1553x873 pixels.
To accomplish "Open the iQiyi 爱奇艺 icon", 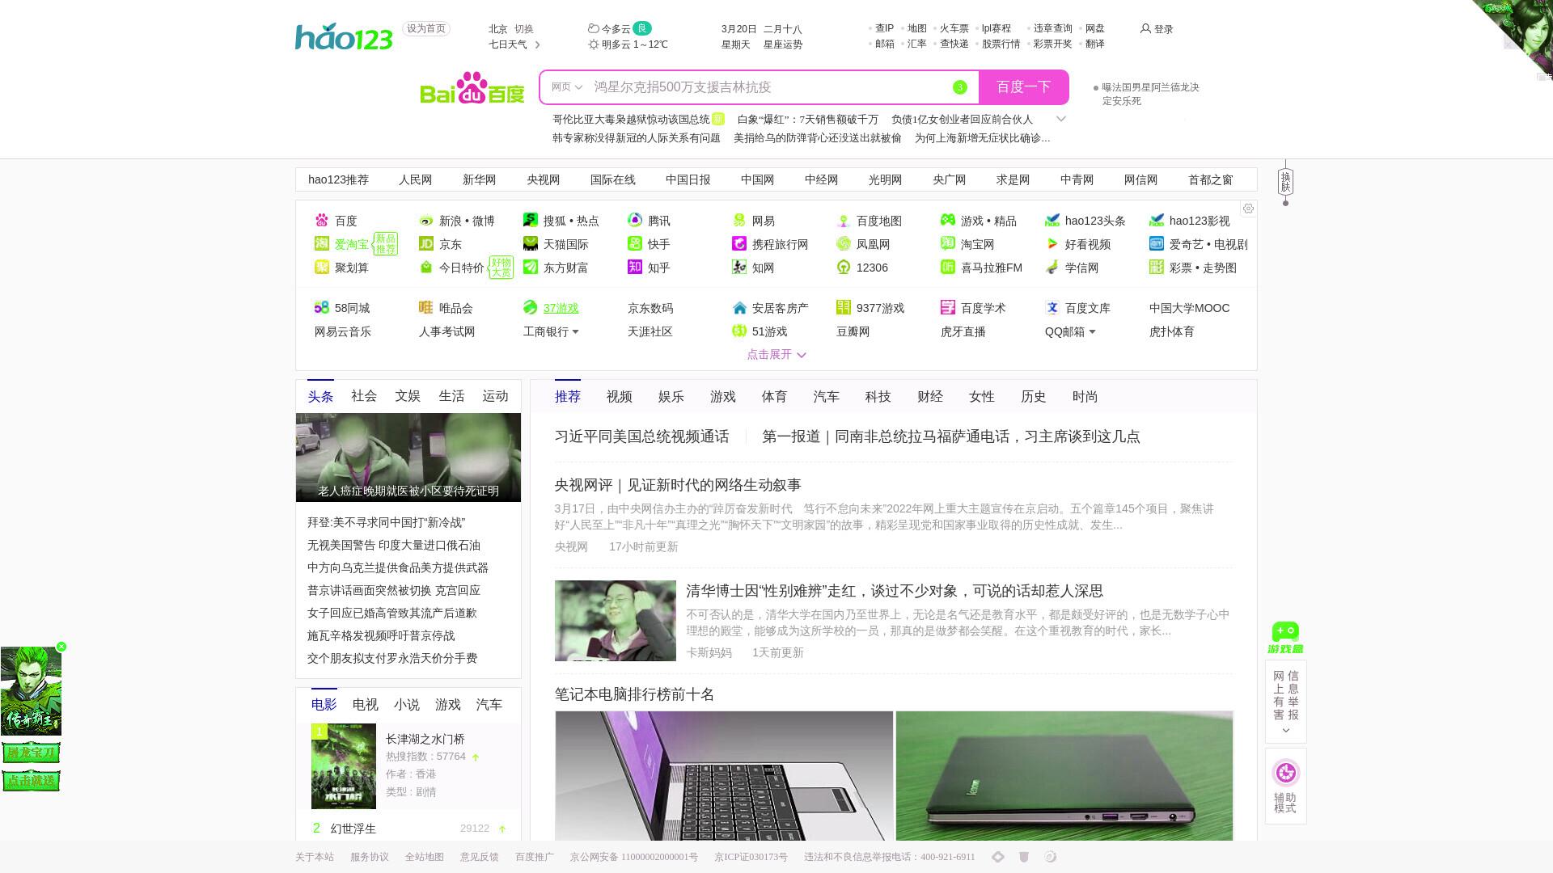I will [1157, 244].
